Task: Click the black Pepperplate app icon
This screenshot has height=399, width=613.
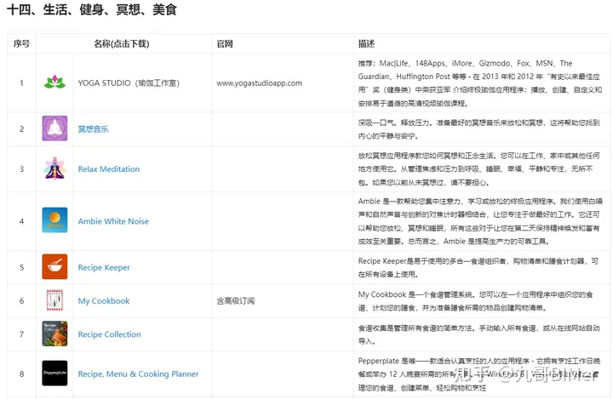Action: point(54,373)
